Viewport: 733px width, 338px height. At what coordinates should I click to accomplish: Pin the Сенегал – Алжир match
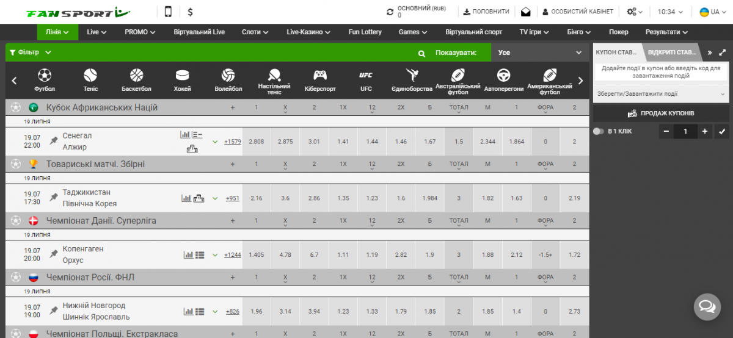click(54, 141)
